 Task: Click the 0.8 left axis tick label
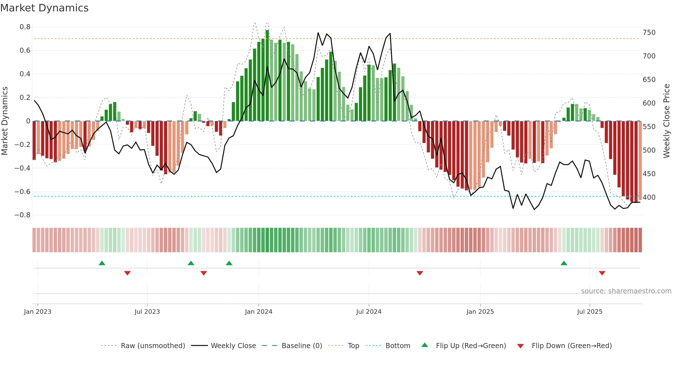[25, 27]
